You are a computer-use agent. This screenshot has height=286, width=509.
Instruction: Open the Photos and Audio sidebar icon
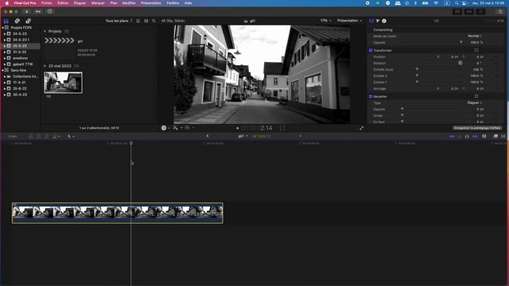point(17,21)
